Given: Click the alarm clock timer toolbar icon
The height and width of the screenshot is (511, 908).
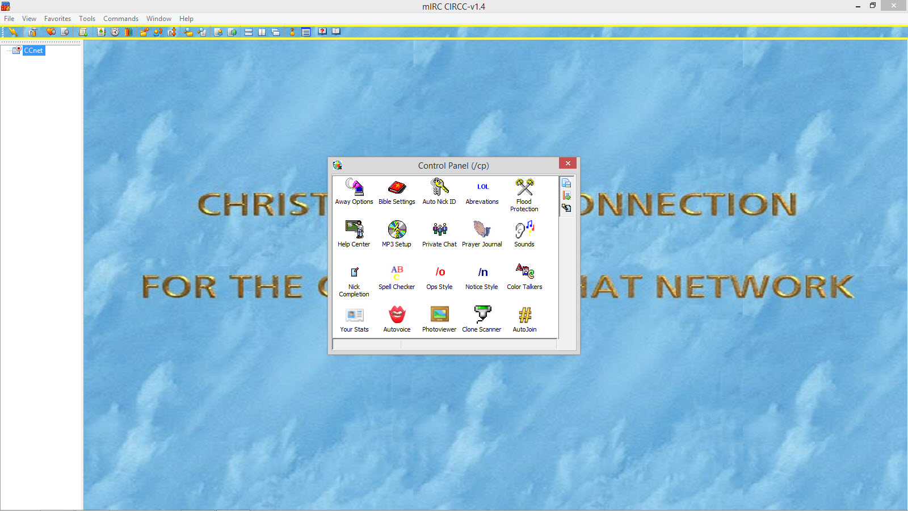Looking at the screenshot, I should tap(115, 32).
